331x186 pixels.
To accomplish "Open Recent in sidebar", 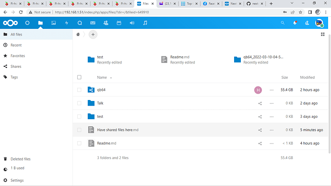I will [x=36, y=45].
